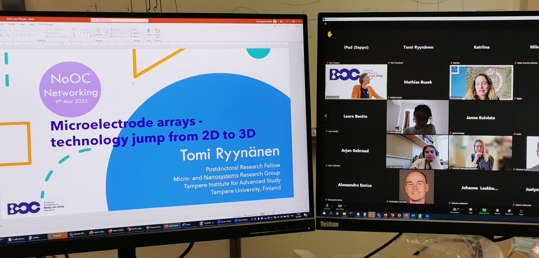This screenshot has height=258, width=539.
Task: Click Find in the Editing group
Action: tap(134, 29)
